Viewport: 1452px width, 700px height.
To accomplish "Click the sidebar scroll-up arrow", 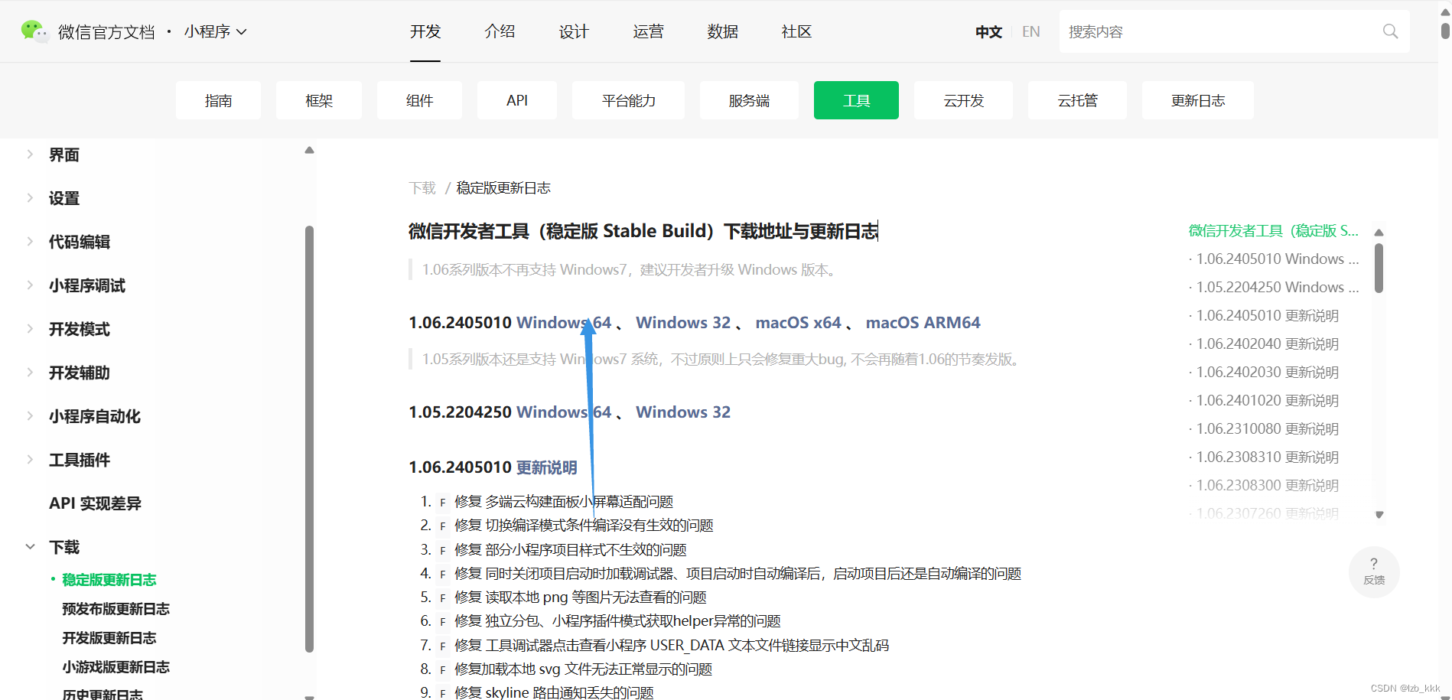I will pyautogui.click(x=309, y=150).
